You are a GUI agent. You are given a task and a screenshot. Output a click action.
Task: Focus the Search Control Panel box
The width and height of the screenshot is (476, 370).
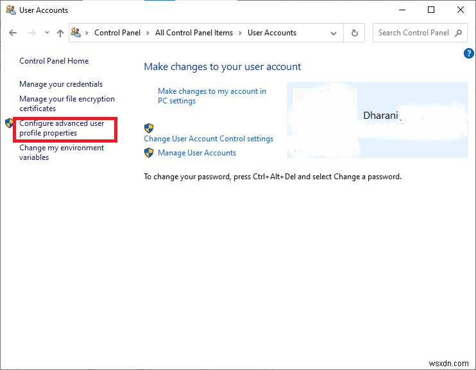pos(420,33)
